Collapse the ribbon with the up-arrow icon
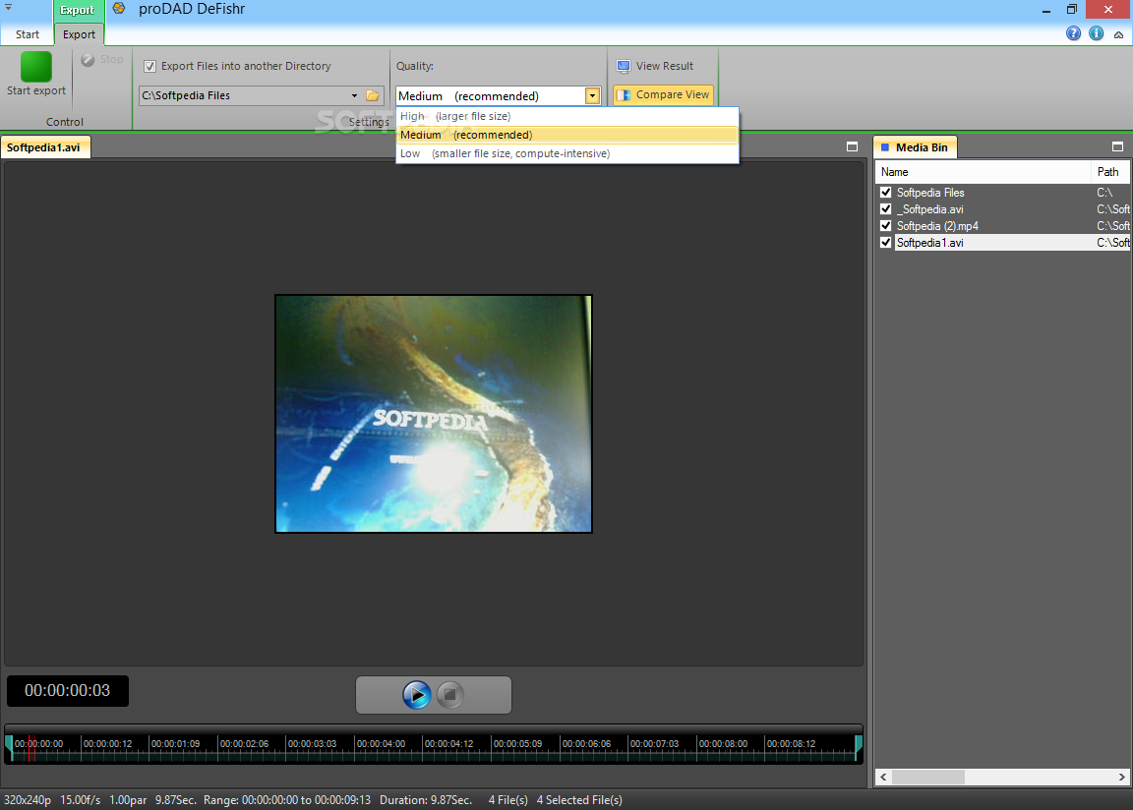The image size is (1133, 810). (x=1118, y=34)
